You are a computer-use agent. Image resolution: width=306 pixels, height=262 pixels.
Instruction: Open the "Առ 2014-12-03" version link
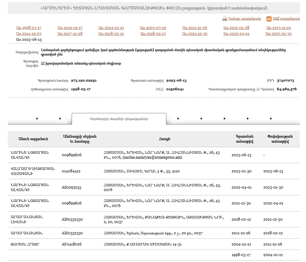point(29,34)
